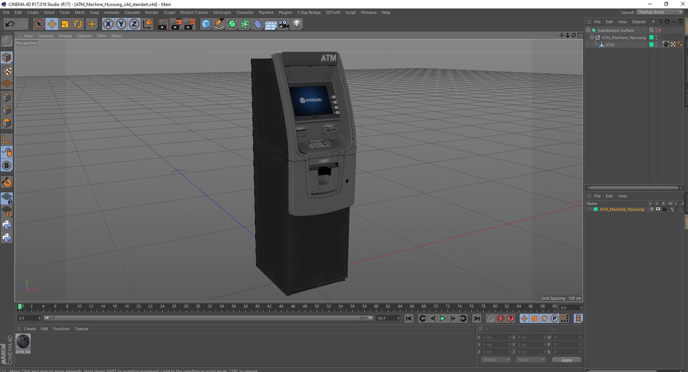The width and height of the screenshot is (688, 372).
Task: Select the Live Selection tool
Action: pos(39,24)
